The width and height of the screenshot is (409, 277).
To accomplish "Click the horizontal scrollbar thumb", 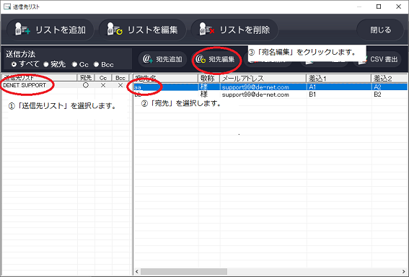I will (x=184, y=271).
